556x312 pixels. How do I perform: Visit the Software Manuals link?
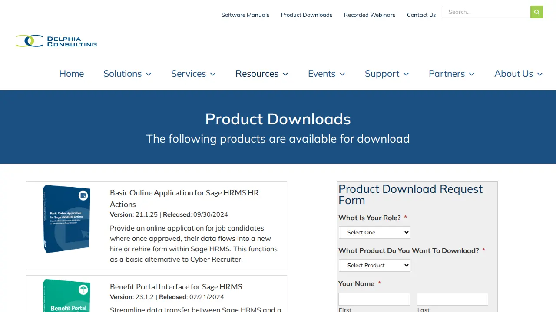coord(245,15)
